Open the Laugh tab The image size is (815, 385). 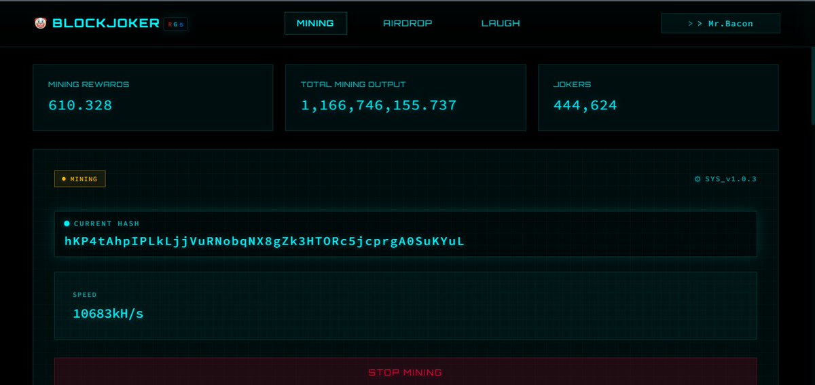tap(501, 23)
